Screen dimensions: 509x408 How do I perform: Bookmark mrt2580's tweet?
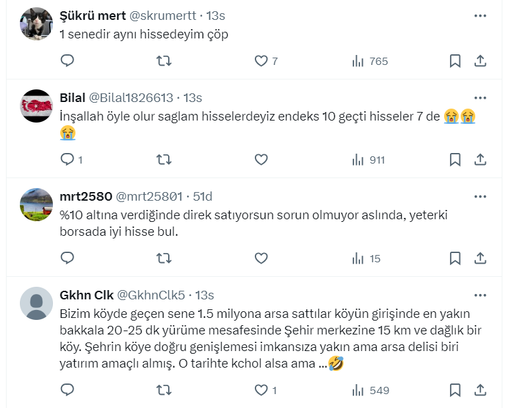click(x=455, y=258)
